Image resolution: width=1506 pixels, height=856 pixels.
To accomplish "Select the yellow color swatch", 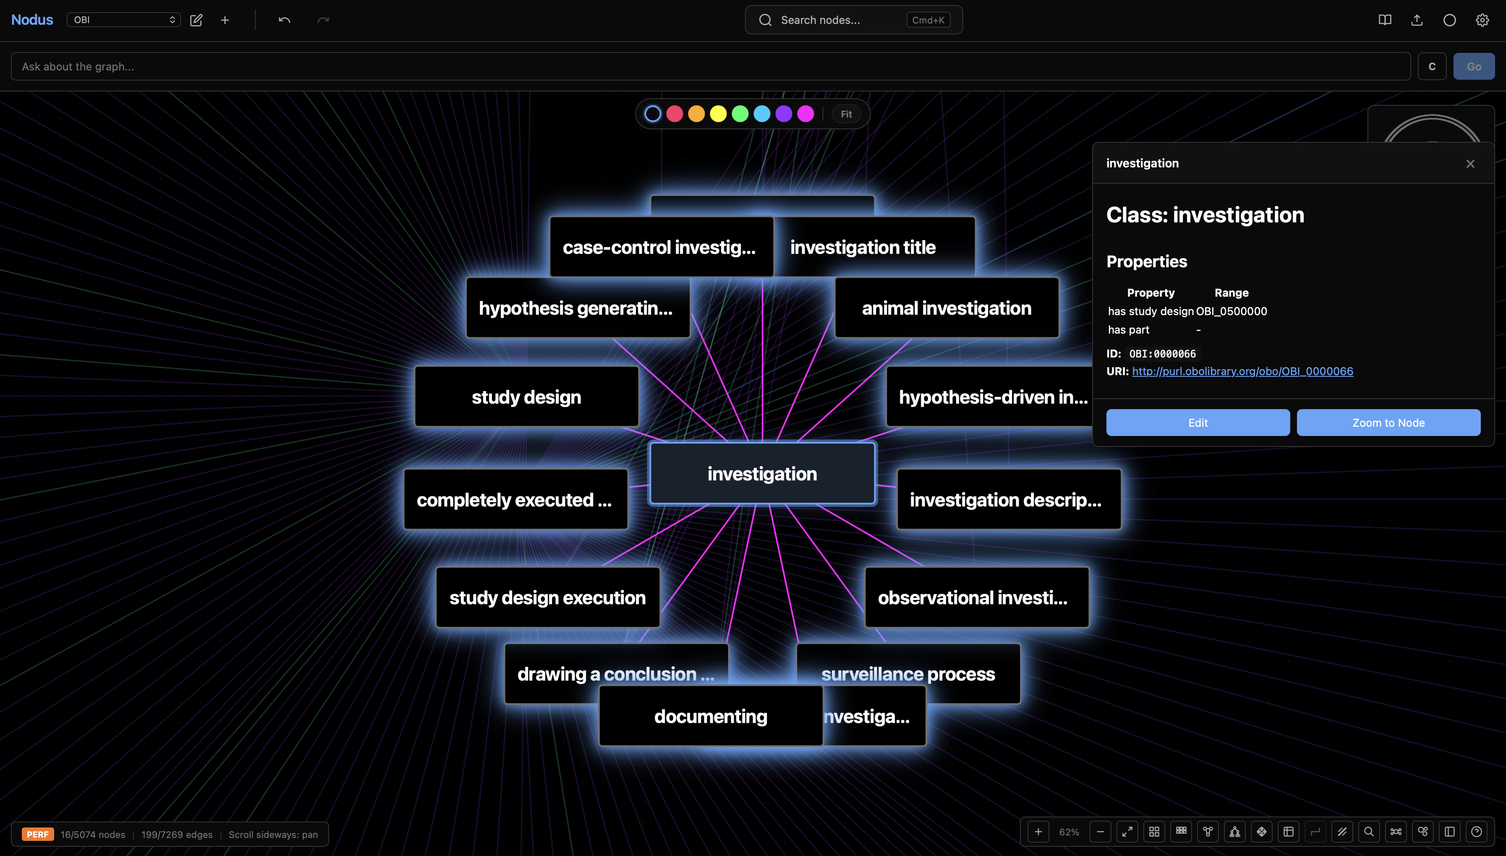I will [718, 114].
